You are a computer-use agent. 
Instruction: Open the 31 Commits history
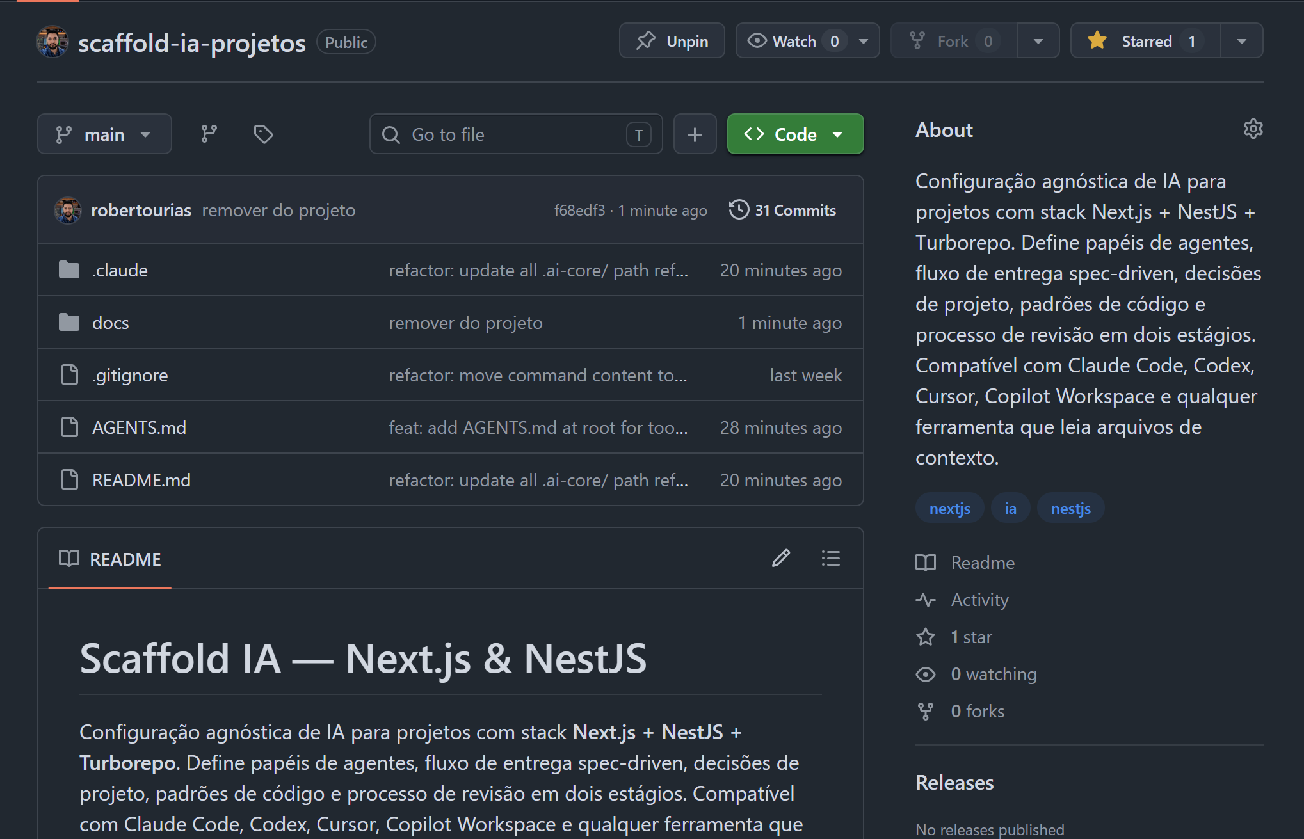coord(782,210)
